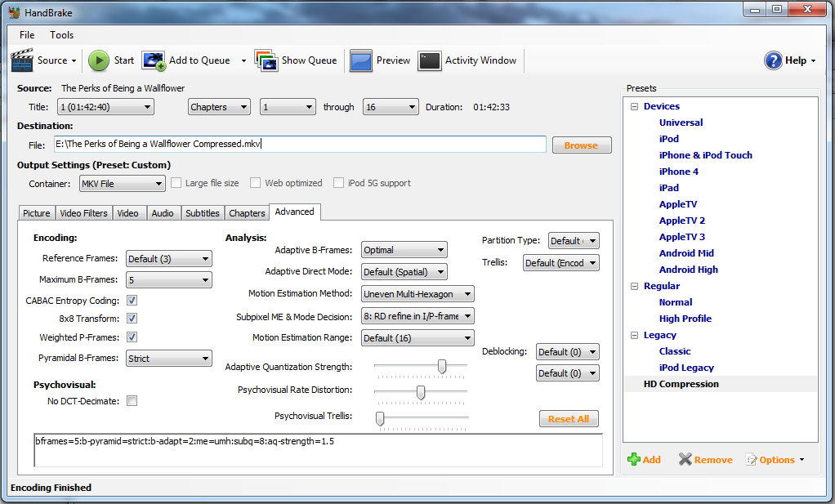Open the first Deblocking dropdown
835x504 pixels.
pos(568,352)
